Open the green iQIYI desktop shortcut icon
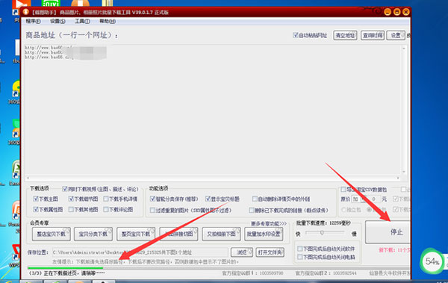Viewport: 448px width, 283px height. point(51,4)
